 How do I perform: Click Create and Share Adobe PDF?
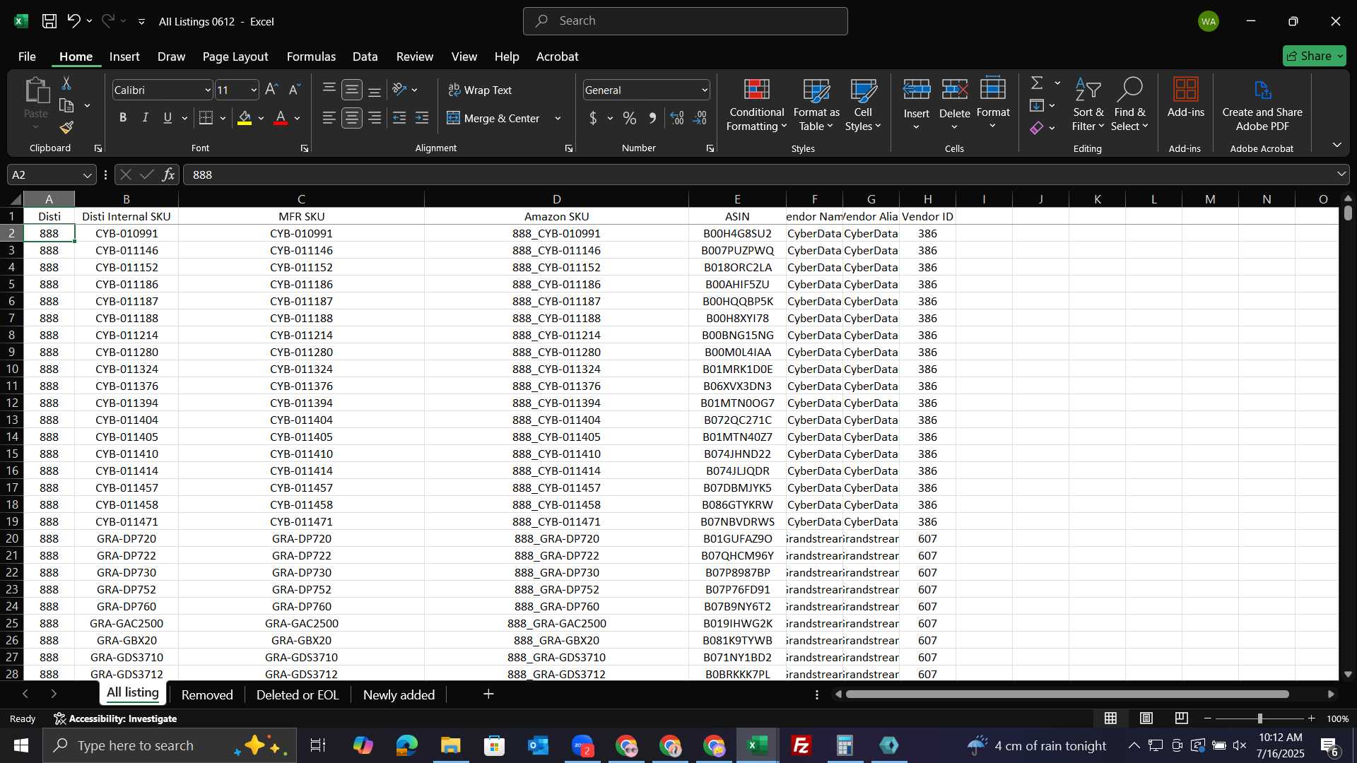click(x=1262, y=105)
